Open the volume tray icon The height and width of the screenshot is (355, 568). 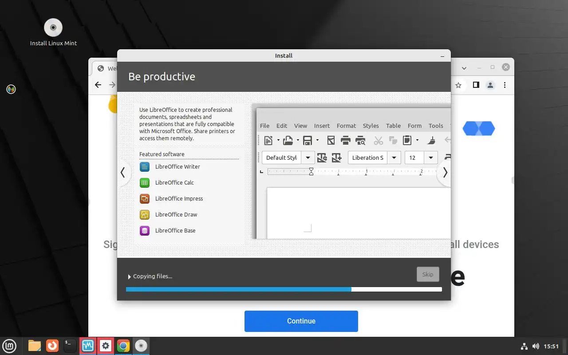pyautogui.click(x=536, y=346)
